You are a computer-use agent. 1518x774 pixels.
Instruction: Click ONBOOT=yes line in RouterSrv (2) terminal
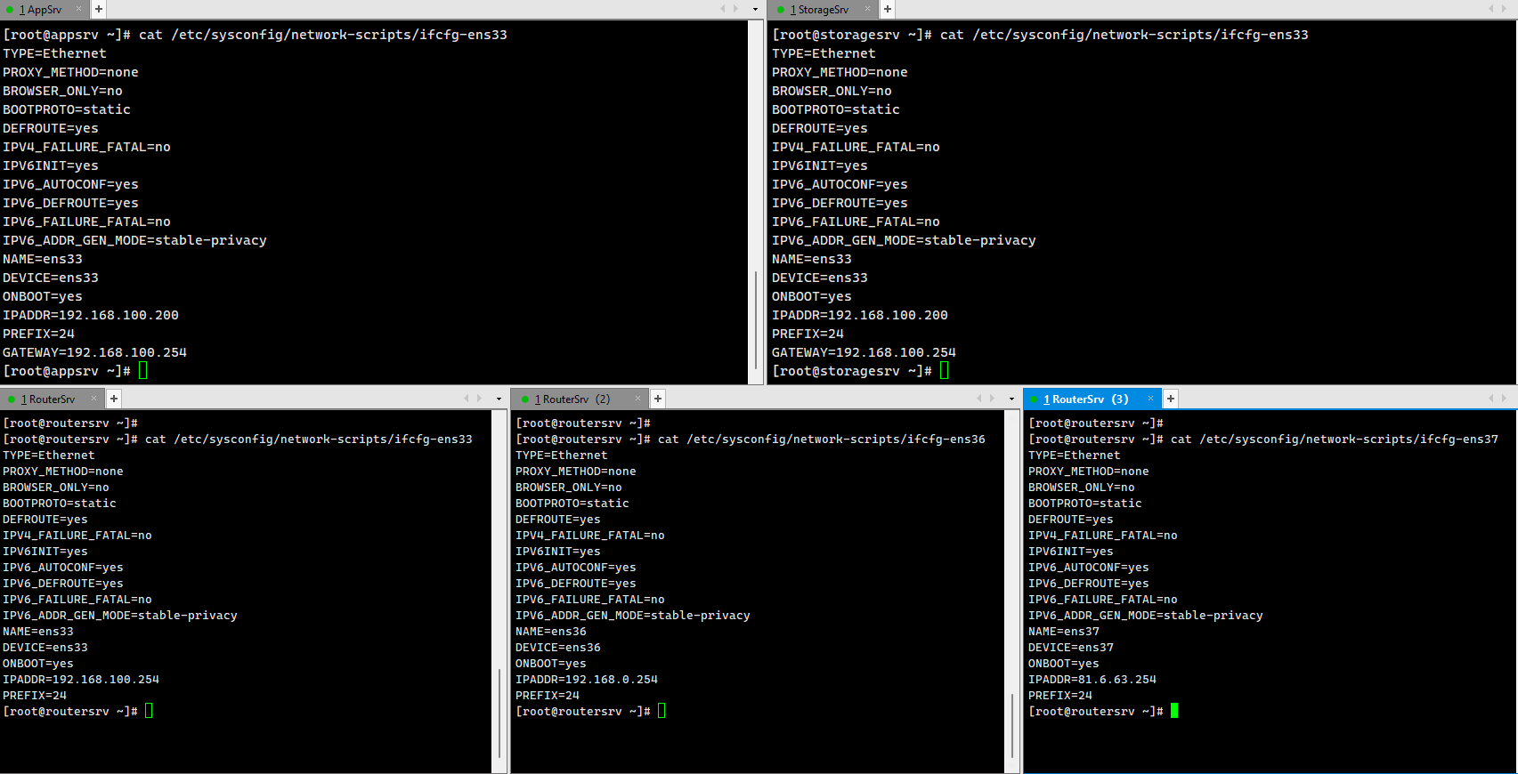[x=551, y=664]
